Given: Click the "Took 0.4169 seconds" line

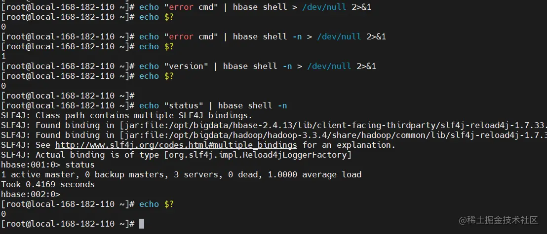Looking at the screenshot, I should (48, 184).
